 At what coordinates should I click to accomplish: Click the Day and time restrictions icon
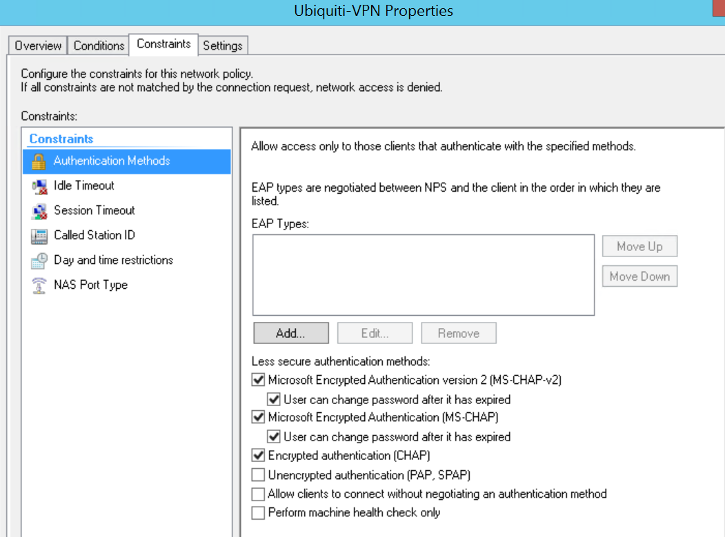[x=39, y=261]
